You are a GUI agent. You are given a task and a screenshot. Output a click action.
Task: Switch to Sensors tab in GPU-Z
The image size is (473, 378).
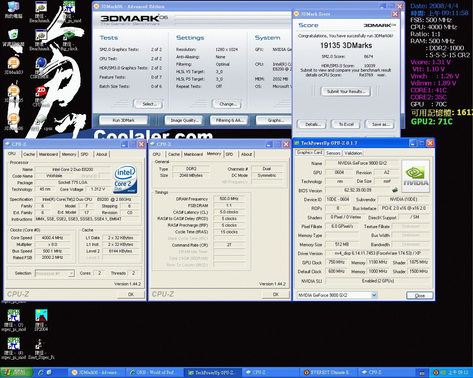point(333,153)
